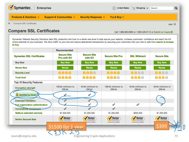
Task: Expand Support & Communities menu
Action: coord(60,17)
